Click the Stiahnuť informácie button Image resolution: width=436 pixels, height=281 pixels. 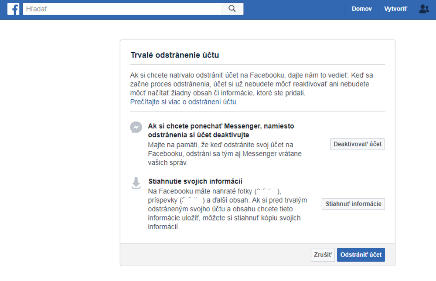point(353,204)
